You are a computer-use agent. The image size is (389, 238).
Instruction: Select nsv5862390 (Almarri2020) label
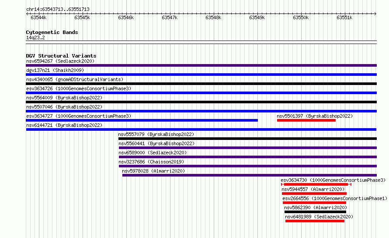click(316, 207)
